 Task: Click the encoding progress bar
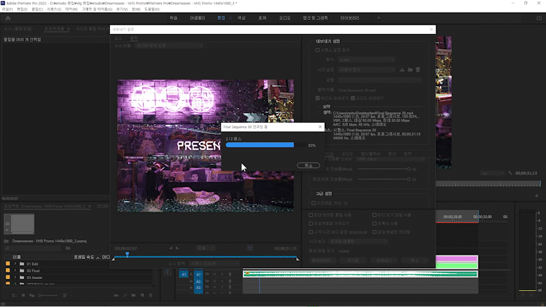click(266, 145)
